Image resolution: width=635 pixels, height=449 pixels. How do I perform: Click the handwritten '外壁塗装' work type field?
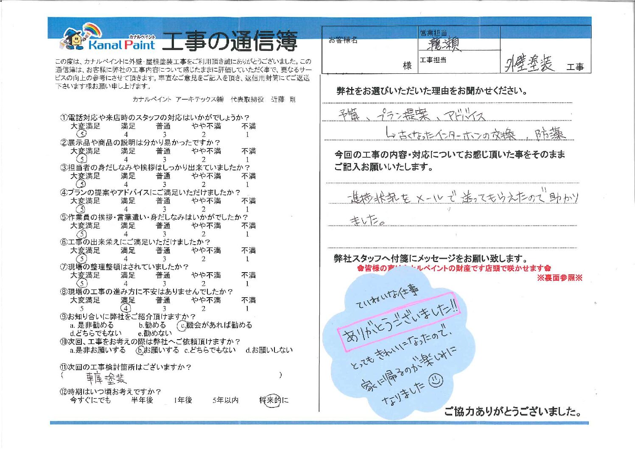tap(529, 64)
